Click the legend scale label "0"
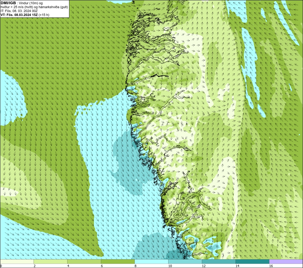 (1, 266)
